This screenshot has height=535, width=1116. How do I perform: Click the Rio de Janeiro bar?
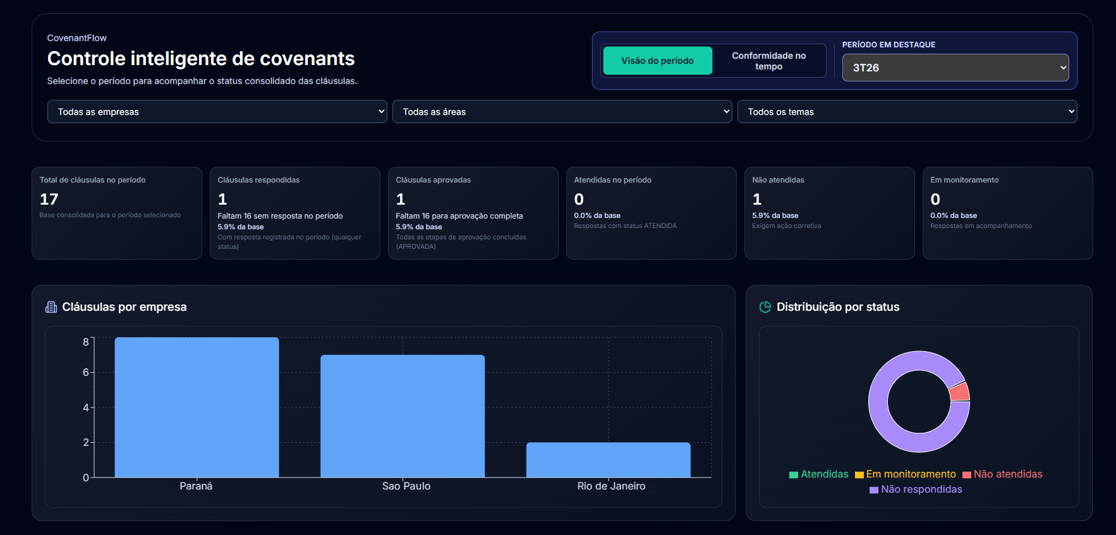point(609,460)
